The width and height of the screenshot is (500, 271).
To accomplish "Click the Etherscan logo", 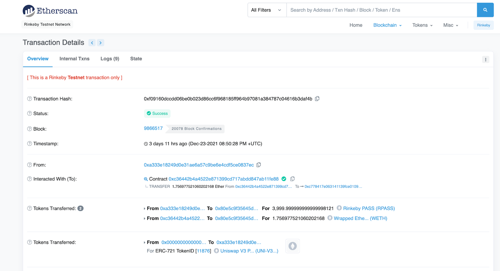I will (50, 11).
